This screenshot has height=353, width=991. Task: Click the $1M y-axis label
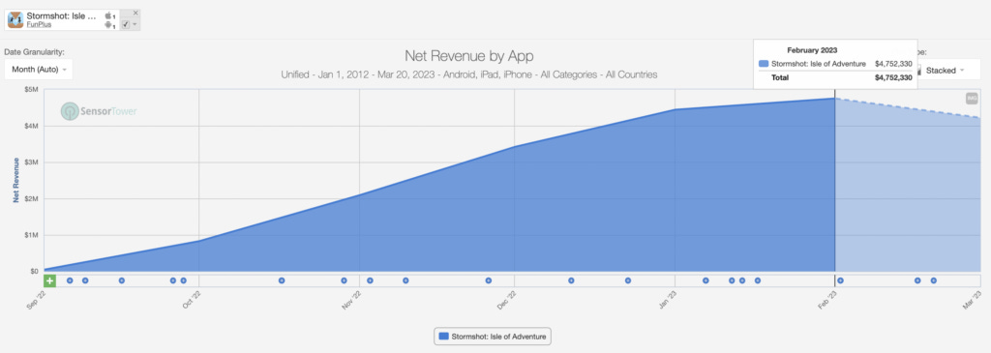31,236
